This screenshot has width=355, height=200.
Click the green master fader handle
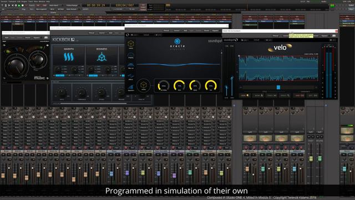click(319, 159)
